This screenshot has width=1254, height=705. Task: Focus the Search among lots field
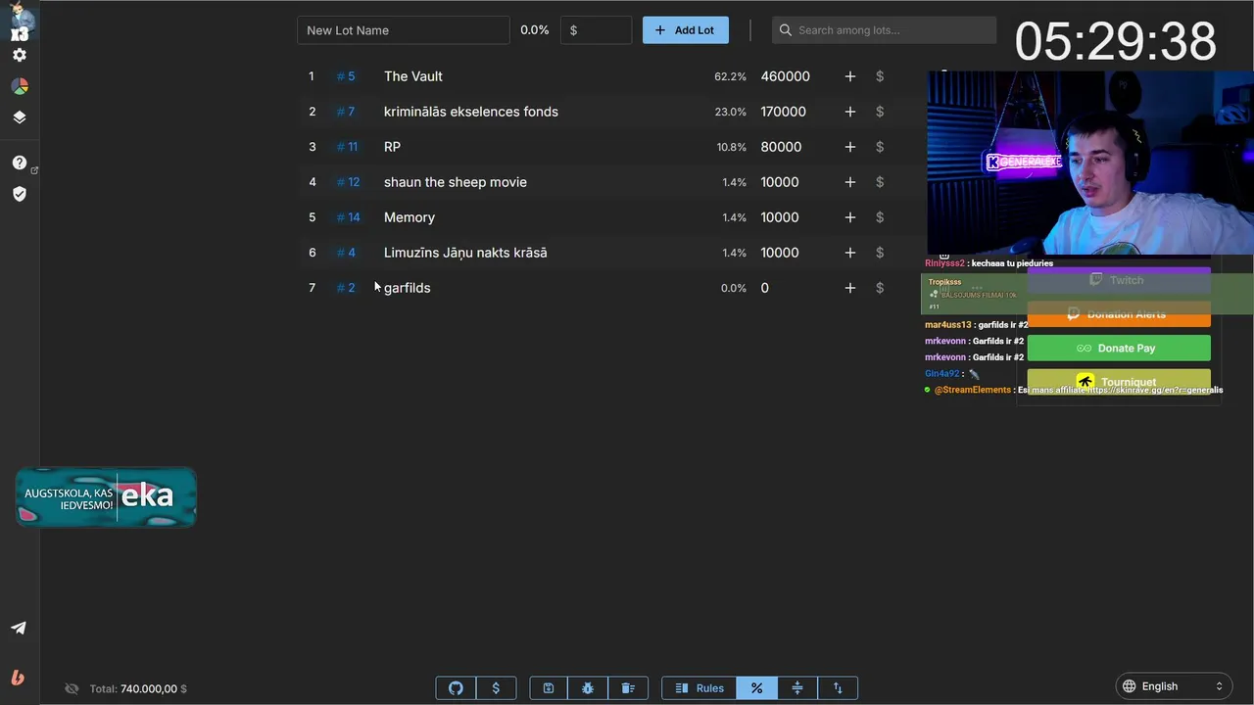pos(884,30)
